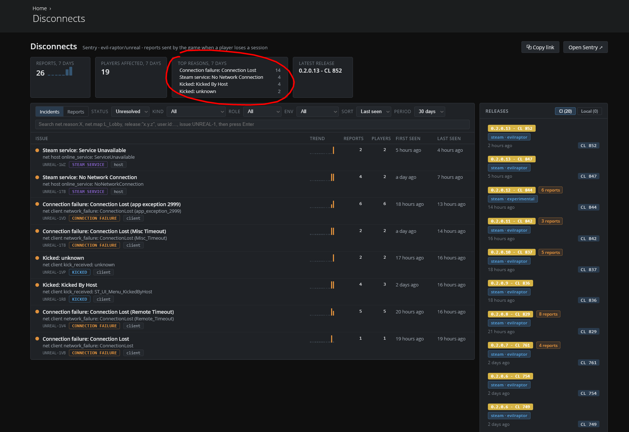Screen dimensions: 629x432
Task: Open the Status Unresolved dropdown
Action: (x=131, y=112)
